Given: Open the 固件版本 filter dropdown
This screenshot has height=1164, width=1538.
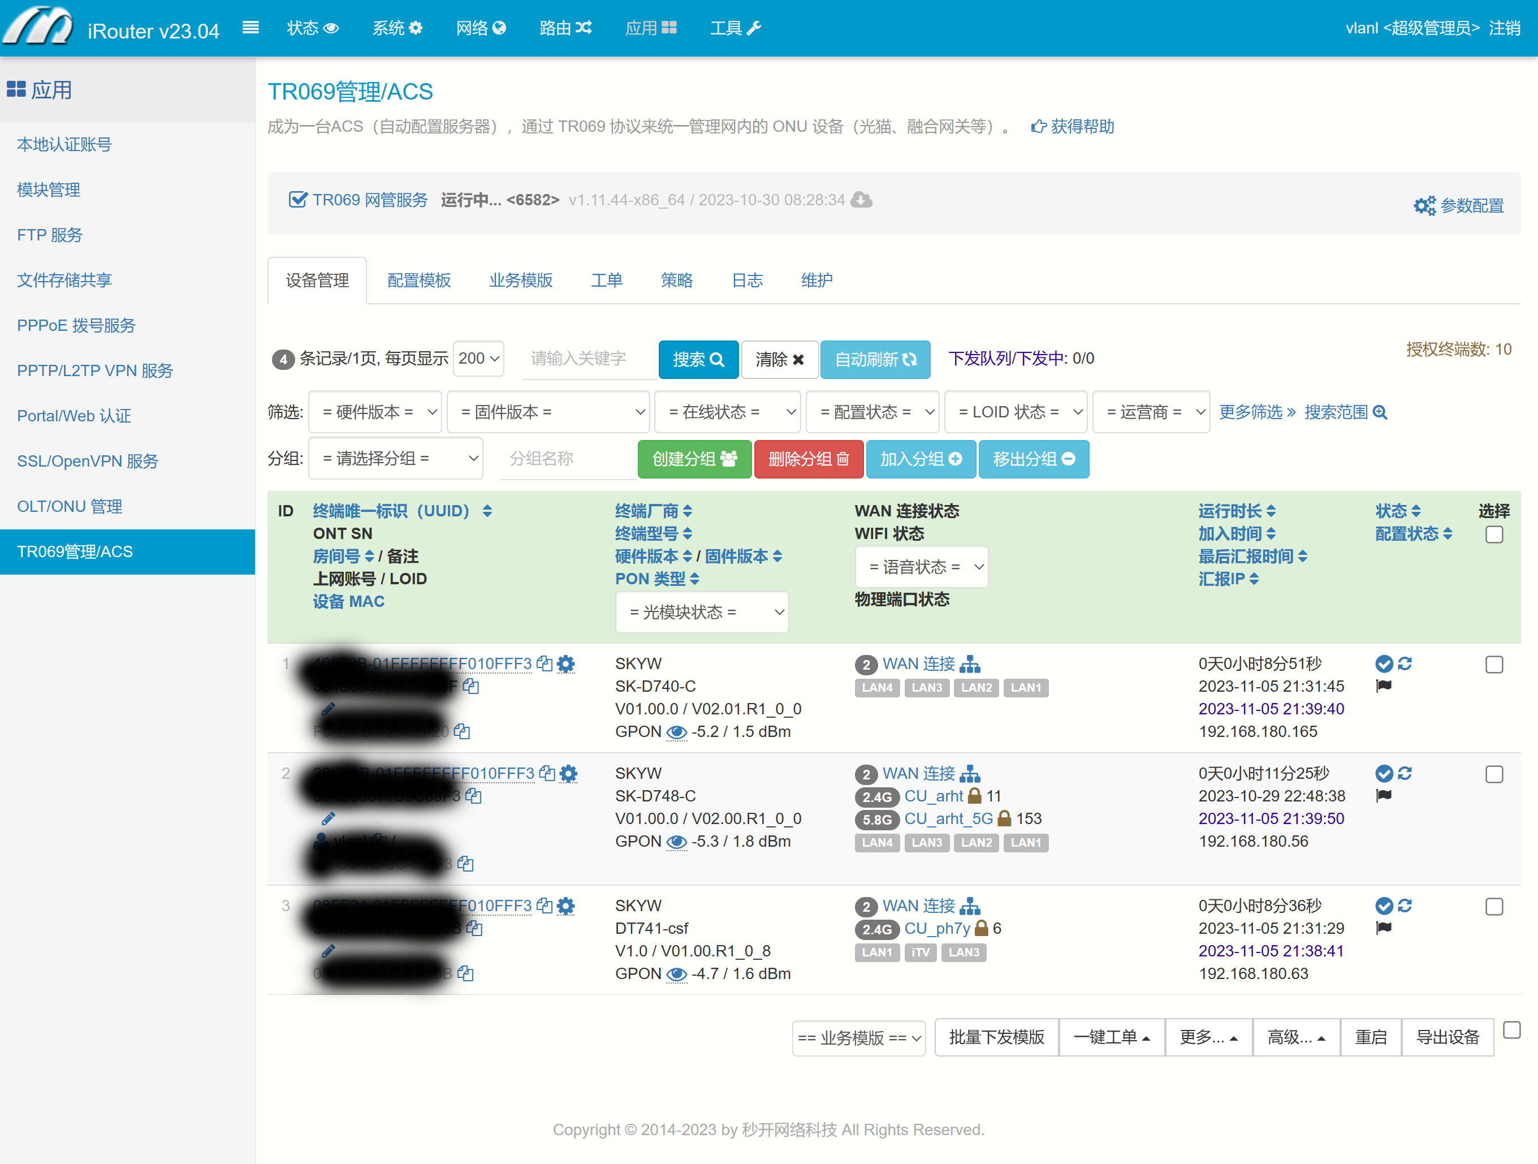Looking at the screenshot, I should 548,412.
